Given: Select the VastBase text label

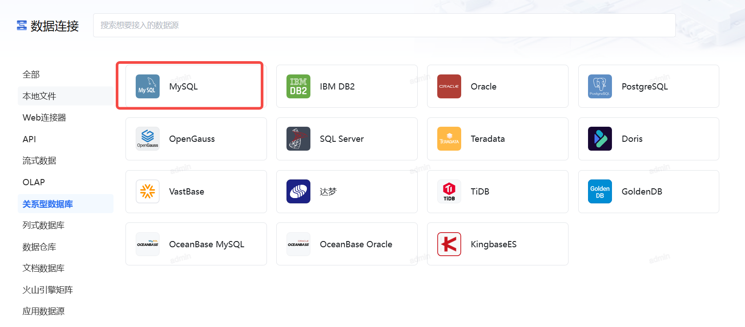Looking at the screenshot, I should [x=187, y=191].
